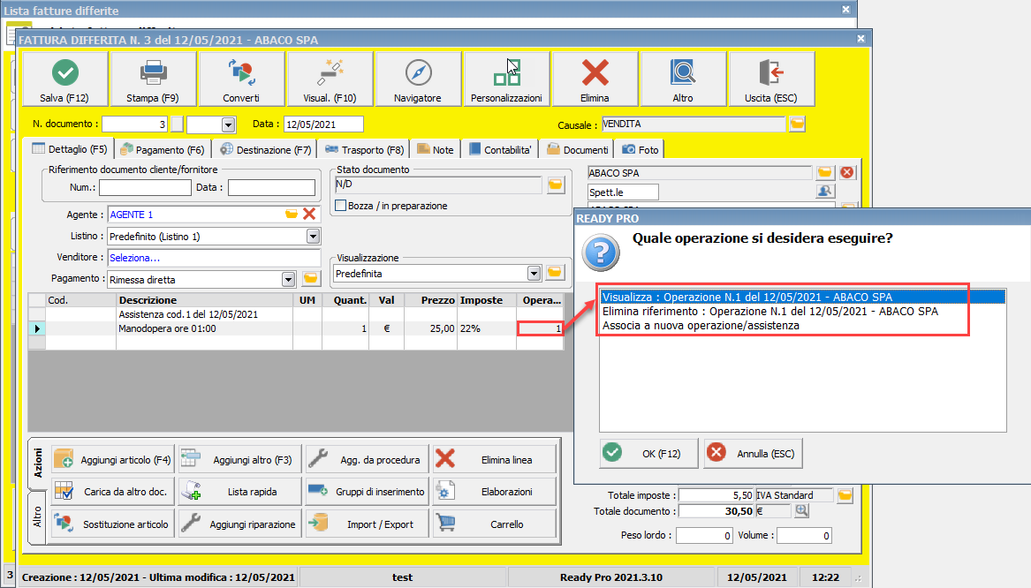Click the Riferimento Num. field
The height and width of the screenshot is (588, 1031).
pos(145,187)
